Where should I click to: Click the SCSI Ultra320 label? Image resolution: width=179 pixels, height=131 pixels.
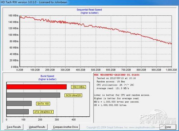[x=73, y=95]
